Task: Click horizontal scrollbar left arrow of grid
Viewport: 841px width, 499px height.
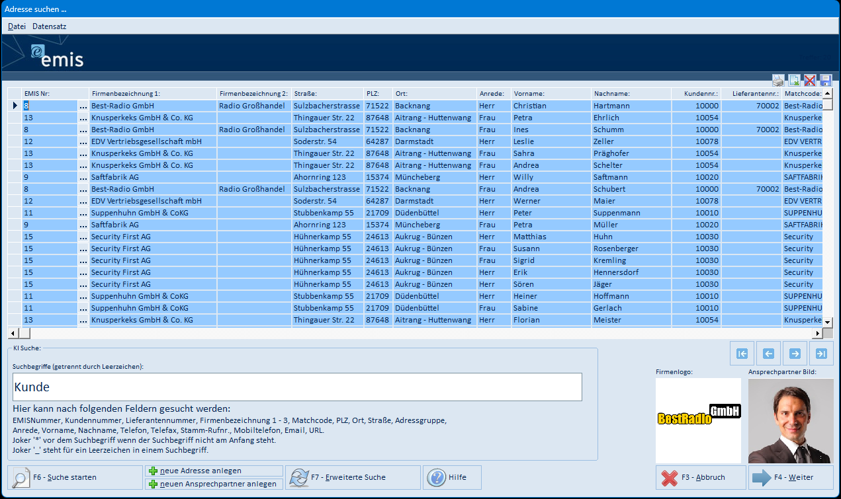Action: click(12, 333)
